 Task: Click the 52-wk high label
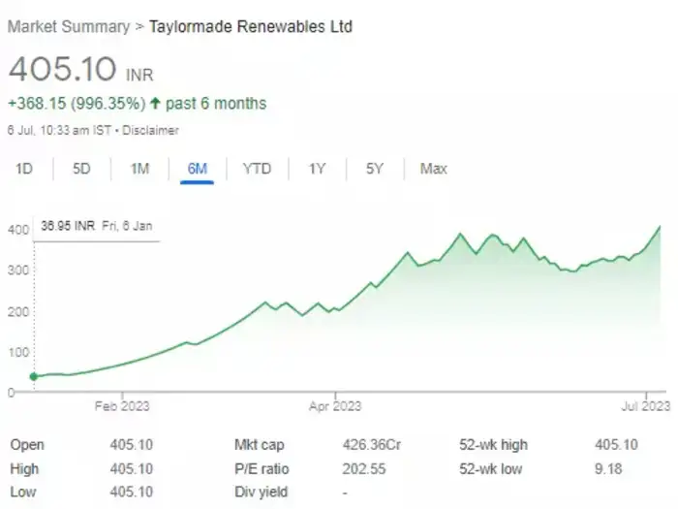coord(493,445)
